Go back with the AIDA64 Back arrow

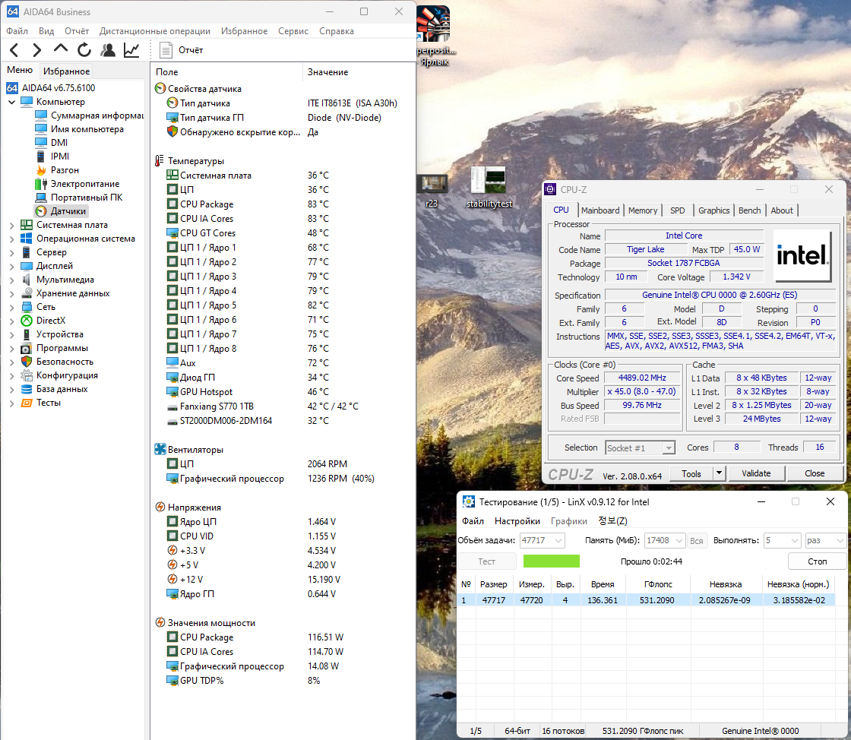coord(14,50)
